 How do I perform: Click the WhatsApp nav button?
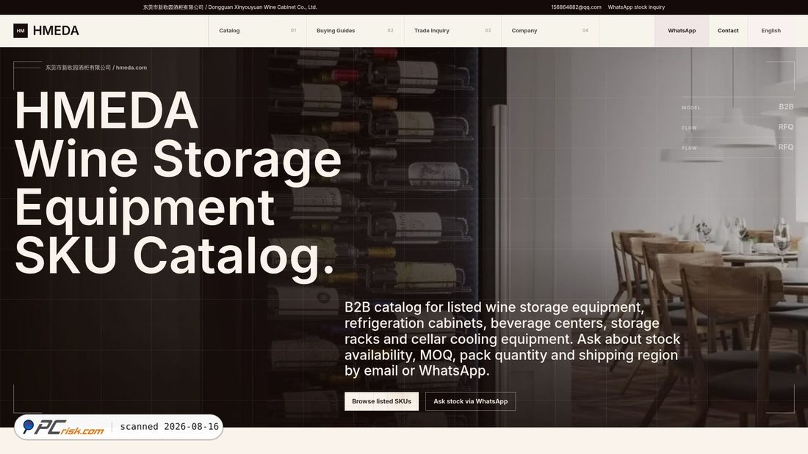pyautogui.click(x=682, y=31)
